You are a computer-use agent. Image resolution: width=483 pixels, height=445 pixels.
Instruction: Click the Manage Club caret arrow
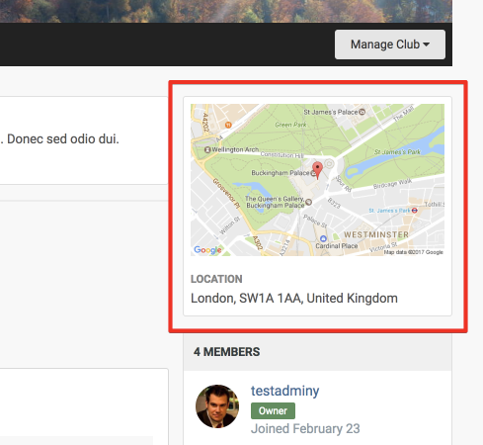pos(427,44)
